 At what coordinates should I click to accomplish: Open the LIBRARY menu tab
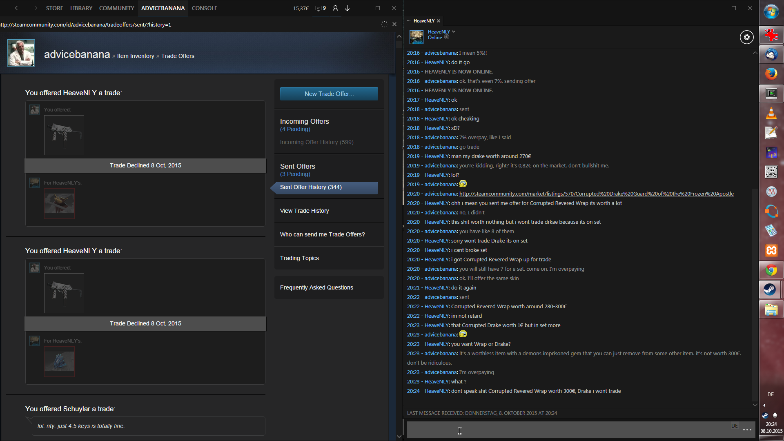pyautogui.click(x=81, y=8)
